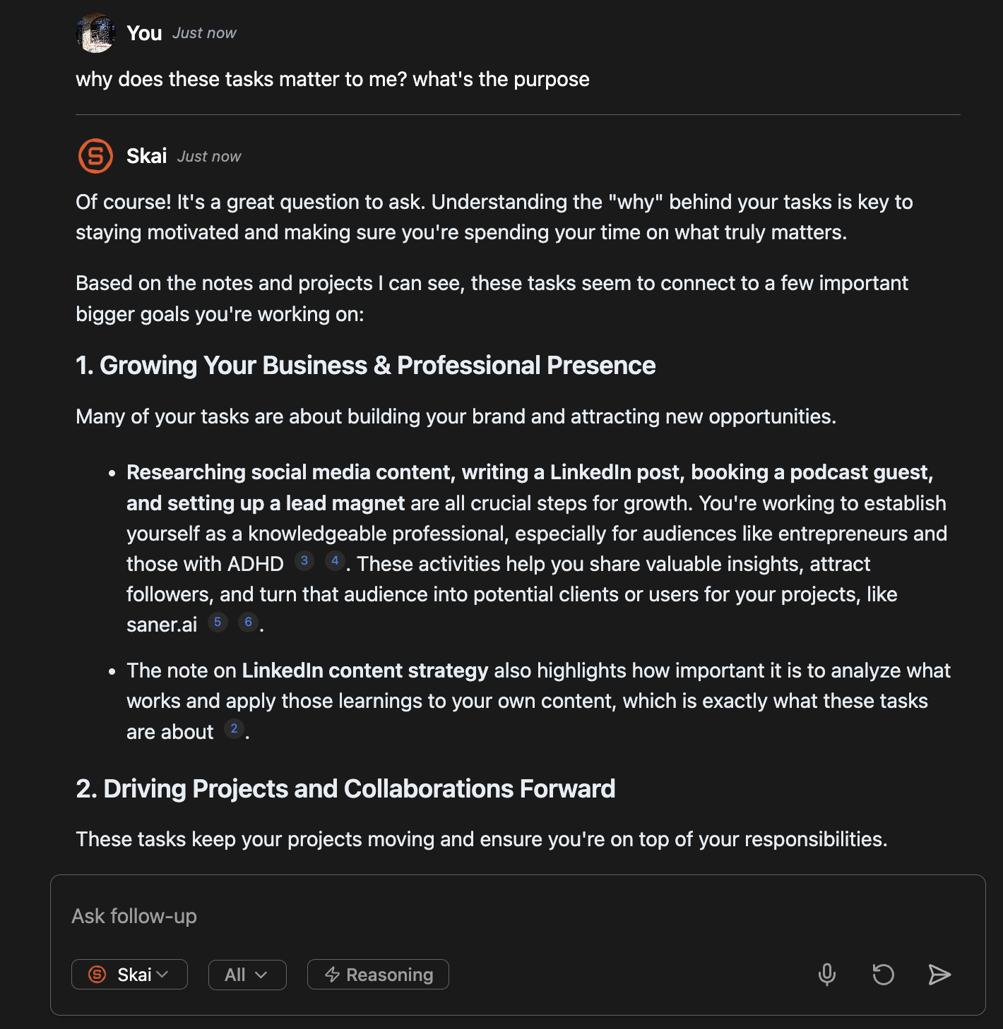Viewport: 1003px width, 1029px height.
Task: Click the regenerate conversation icon
Action: 882,975
